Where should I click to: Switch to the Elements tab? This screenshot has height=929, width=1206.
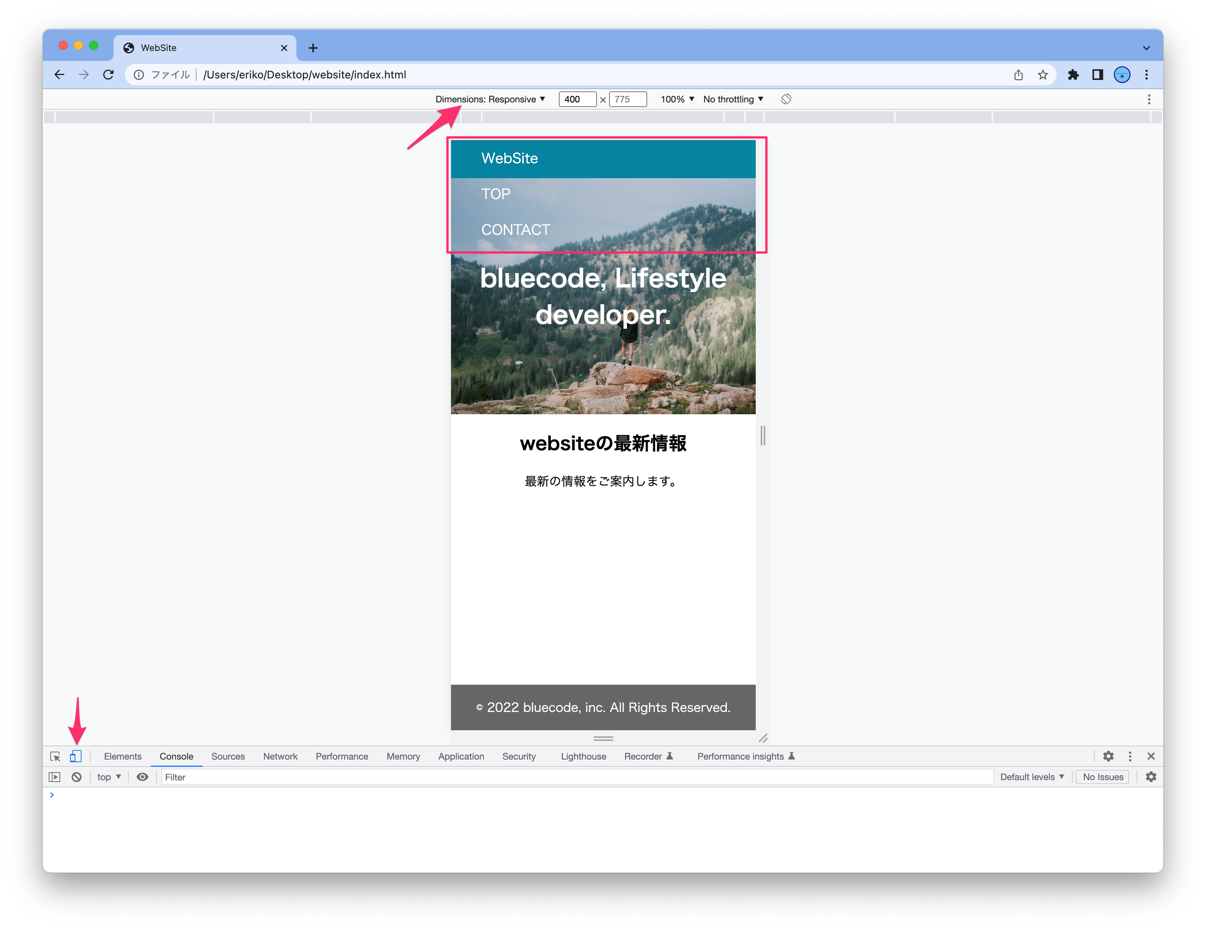(123, 756)
